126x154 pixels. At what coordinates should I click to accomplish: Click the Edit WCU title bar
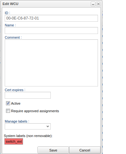46,4
